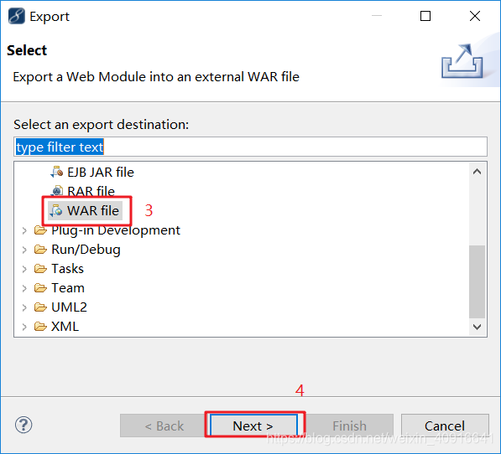Screen dimensions: 501x454
Task: Click the EJB JAR file icon
Action: tap(57, 173)
